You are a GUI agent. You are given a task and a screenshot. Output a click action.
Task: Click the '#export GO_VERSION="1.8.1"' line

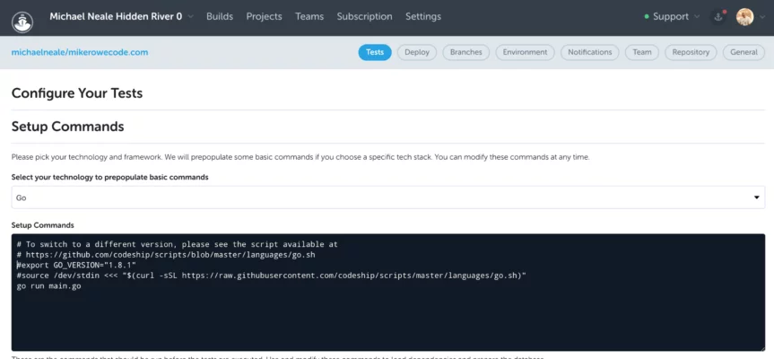coord(76,265)
